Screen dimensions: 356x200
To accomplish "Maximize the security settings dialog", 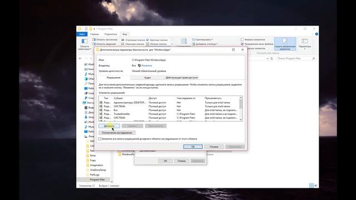I will coord(234,49).
